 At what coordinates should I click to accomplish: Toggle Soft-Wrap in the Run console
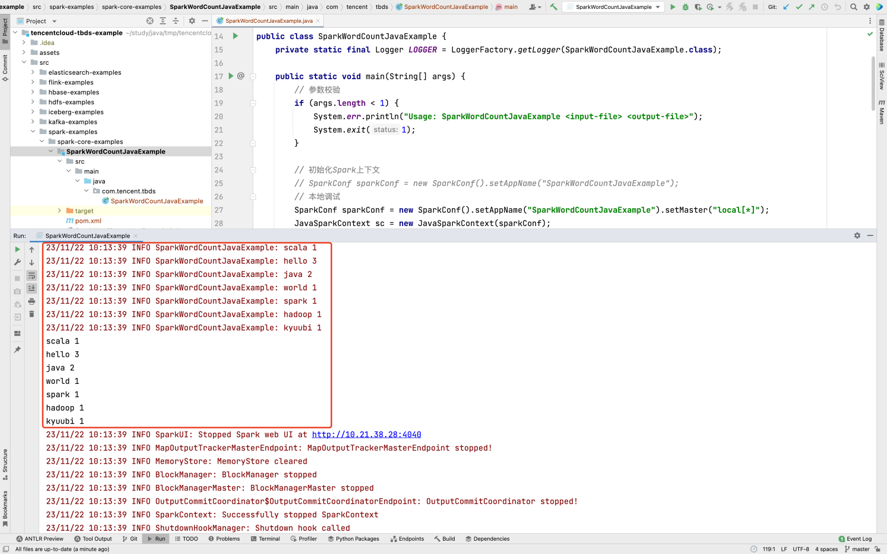point(32,275)
